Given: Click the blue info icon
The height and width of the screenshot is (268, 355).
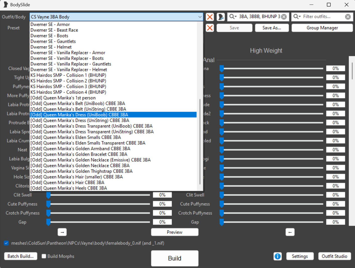Looking at the screenshot, I should 278,256.
